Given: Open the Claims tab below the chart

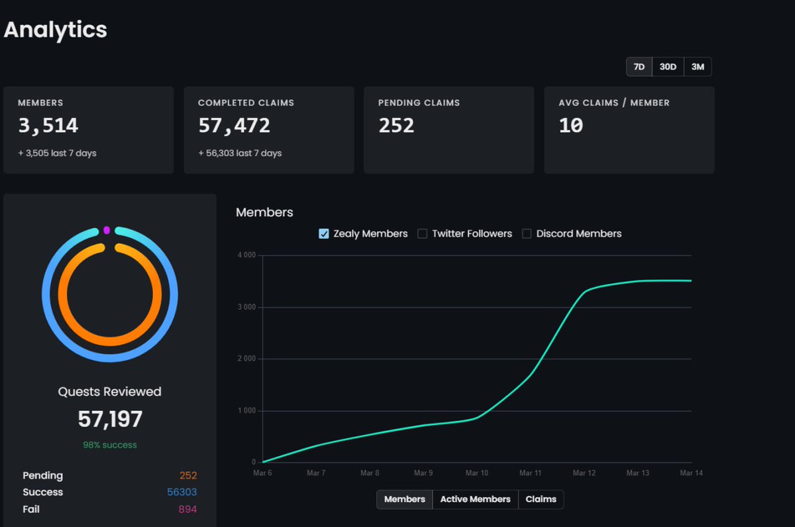Looking at the screenshot, I should tap(541, 499).
